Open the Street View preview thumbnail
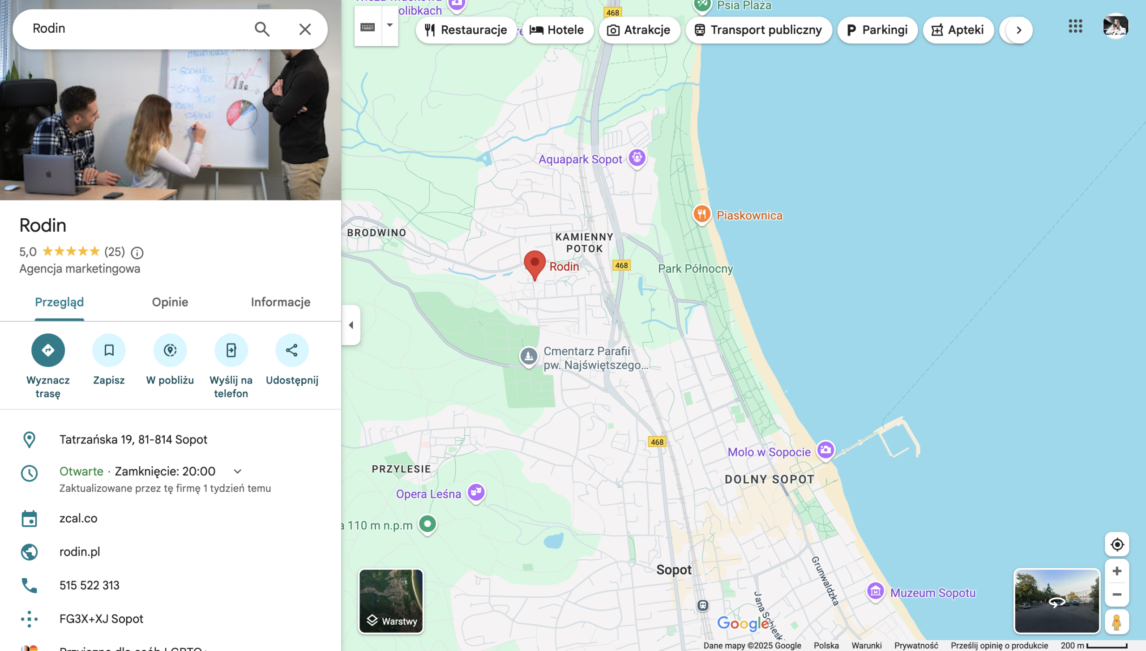The width and height of the screenshot is (1146, 651). [x=1057, y=601]
